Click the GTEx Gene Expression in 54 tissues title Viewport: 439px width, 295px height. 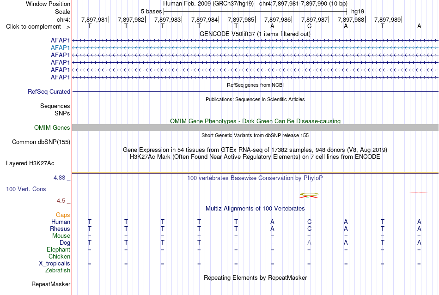[255, 150]
